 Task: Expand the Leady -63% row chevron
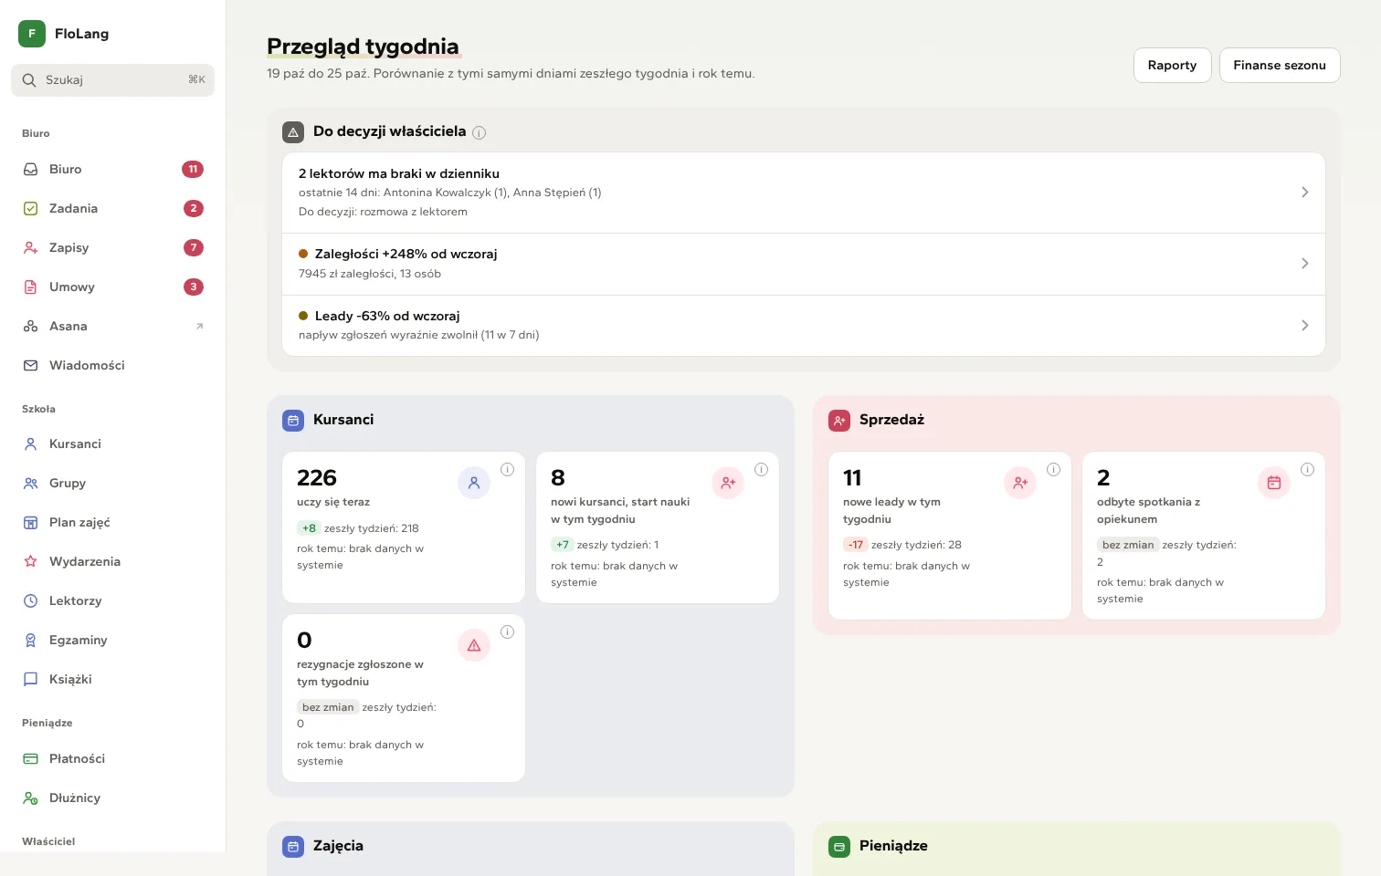click(x=1305, y=326)
